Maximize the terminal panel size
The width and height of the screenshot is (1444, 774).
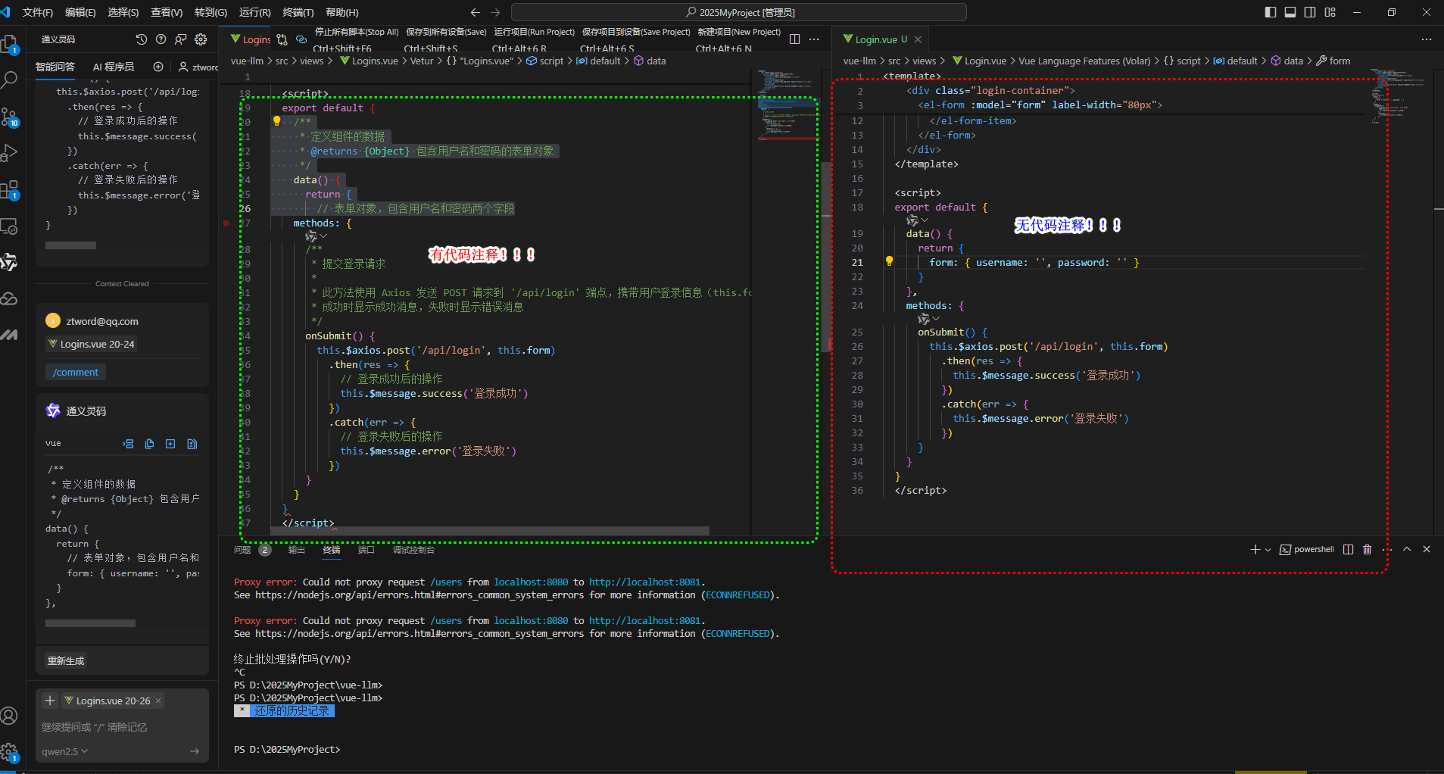coord(1407,549)
